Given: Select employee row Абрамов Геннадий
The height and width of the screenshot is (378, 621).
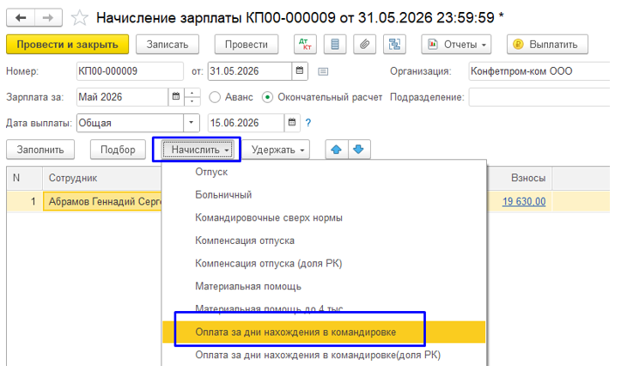Looking at the screenshot, I should [x=102, y=202].
